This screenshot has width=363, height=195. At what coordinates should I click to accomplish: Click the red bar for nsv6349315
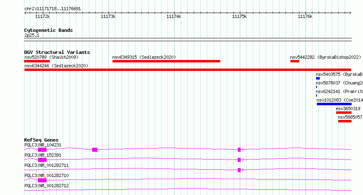tap(166, 61)
